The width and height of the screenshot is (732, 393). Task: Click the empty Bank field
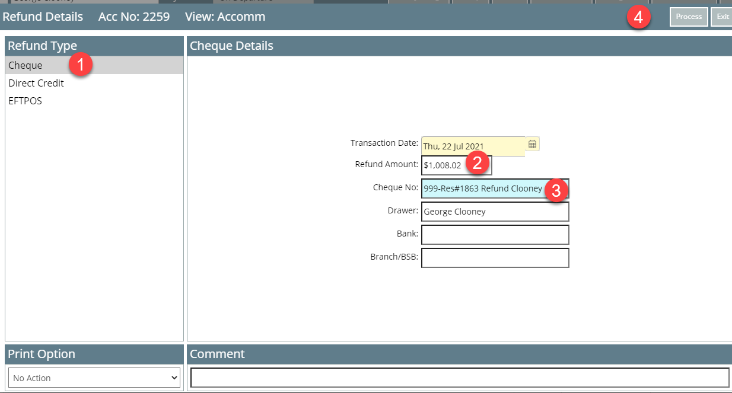point(495,235)
